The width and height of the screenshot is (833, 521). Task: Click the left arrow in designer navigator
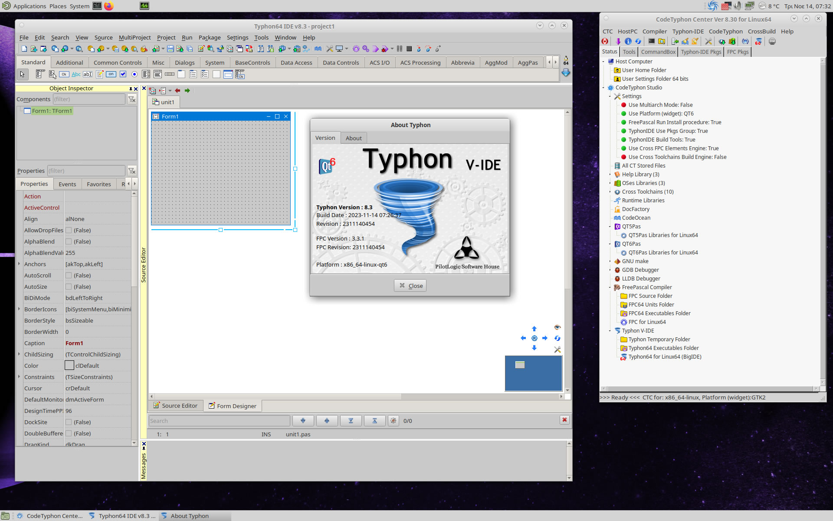point(523,338)
